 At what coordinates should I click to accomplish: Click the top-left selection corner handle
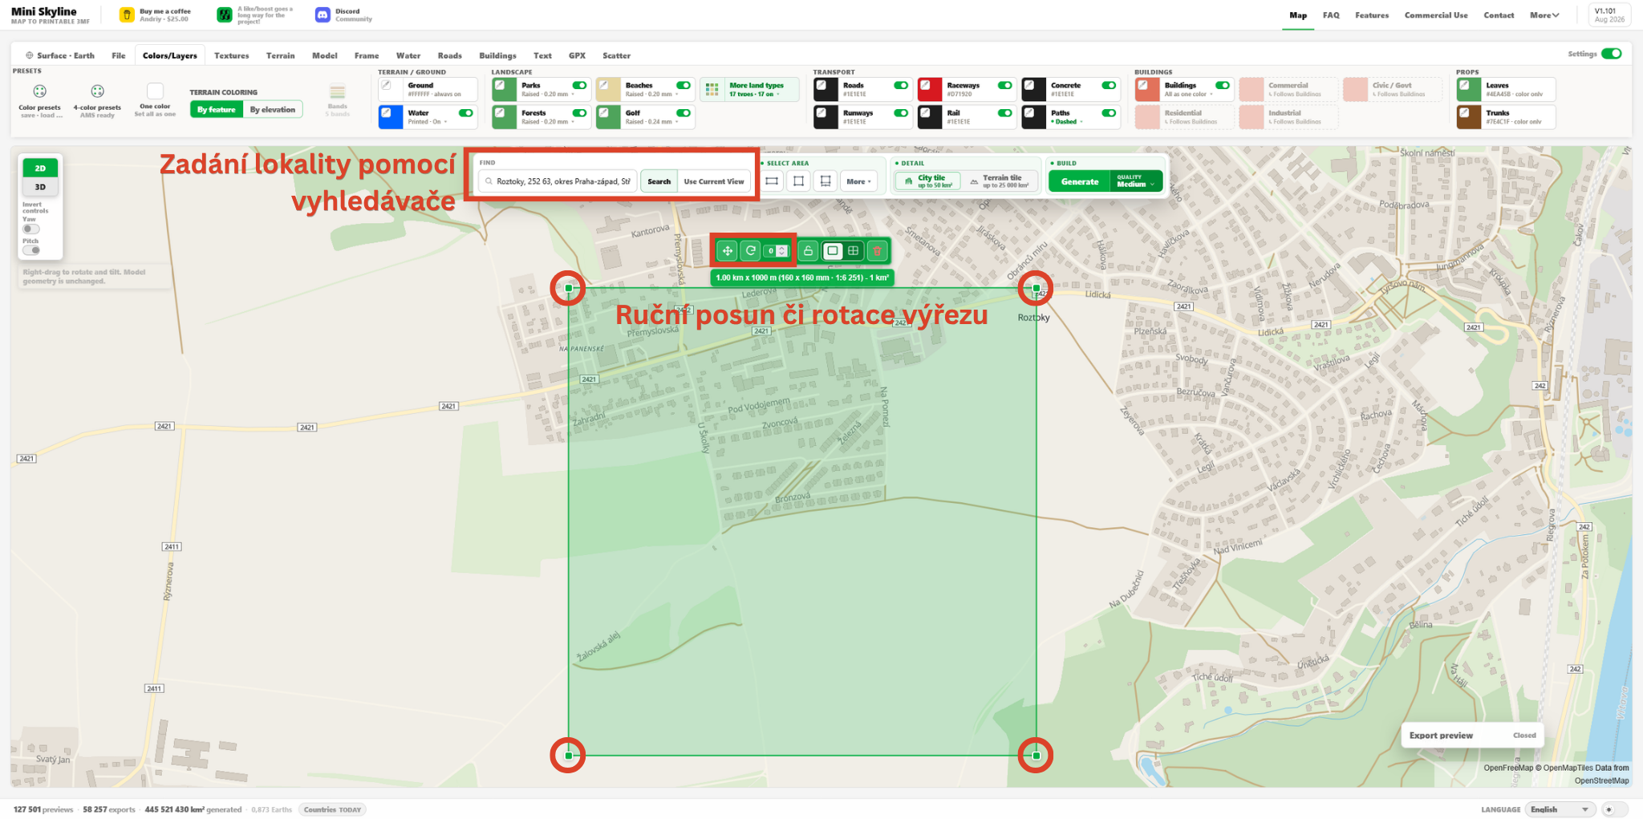click(568, 288)
